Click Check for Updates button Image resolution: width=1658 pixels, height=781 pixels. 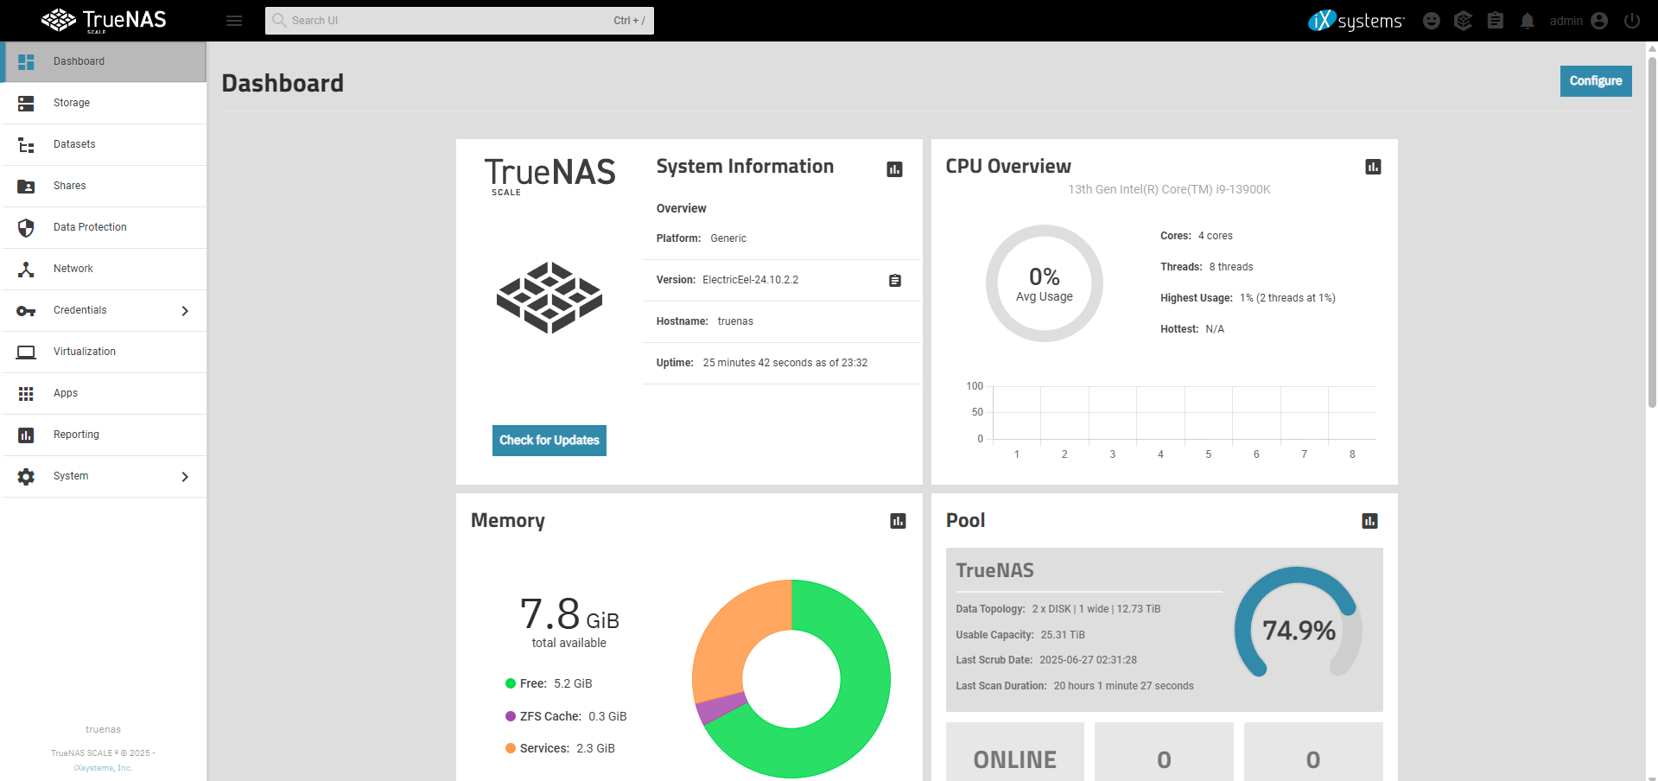tap(549, 441)
